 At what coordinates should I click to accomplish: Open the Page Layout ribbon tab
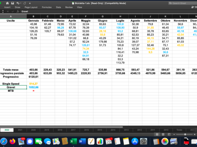coord(31,7)
